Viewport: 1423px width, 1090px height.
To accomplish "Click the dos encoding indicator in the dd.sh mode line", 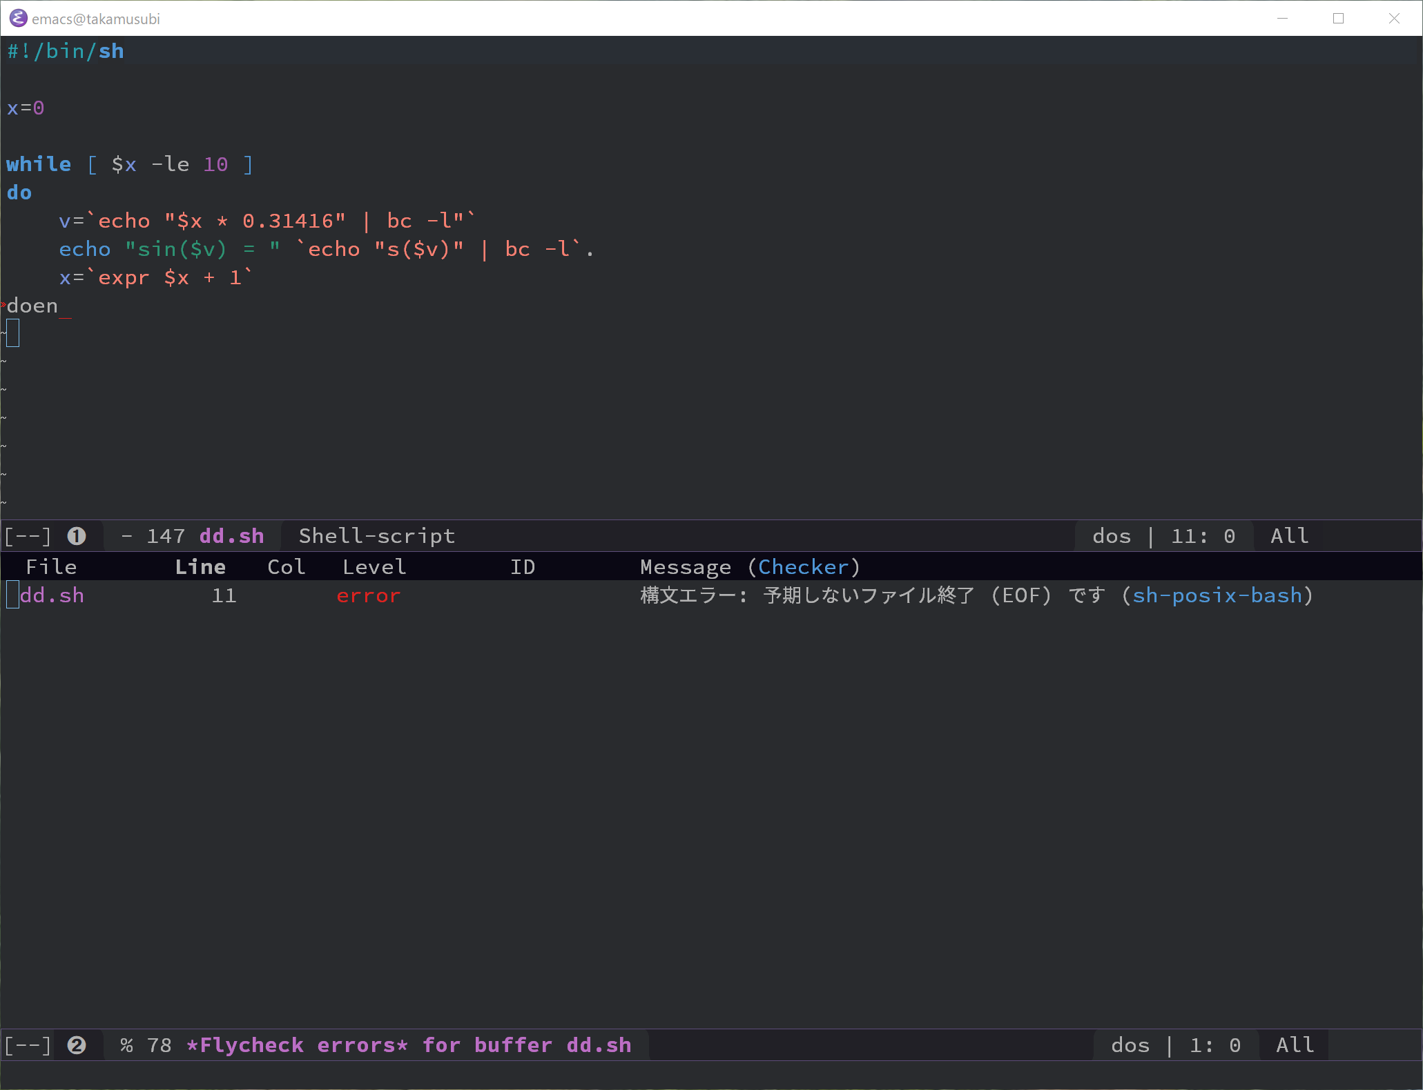I will pos(1111,536).
